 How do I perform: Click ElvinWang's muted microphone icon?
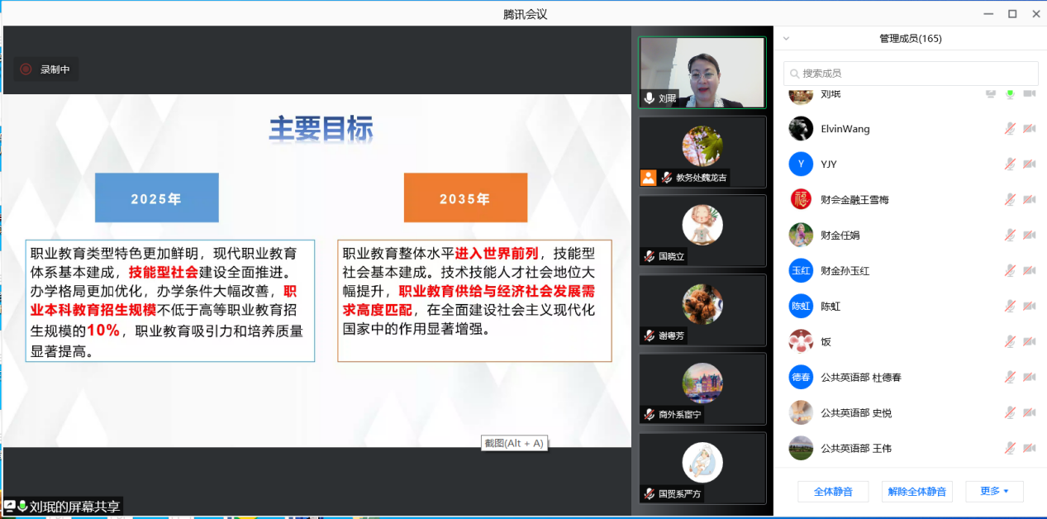click(1010, 129)
